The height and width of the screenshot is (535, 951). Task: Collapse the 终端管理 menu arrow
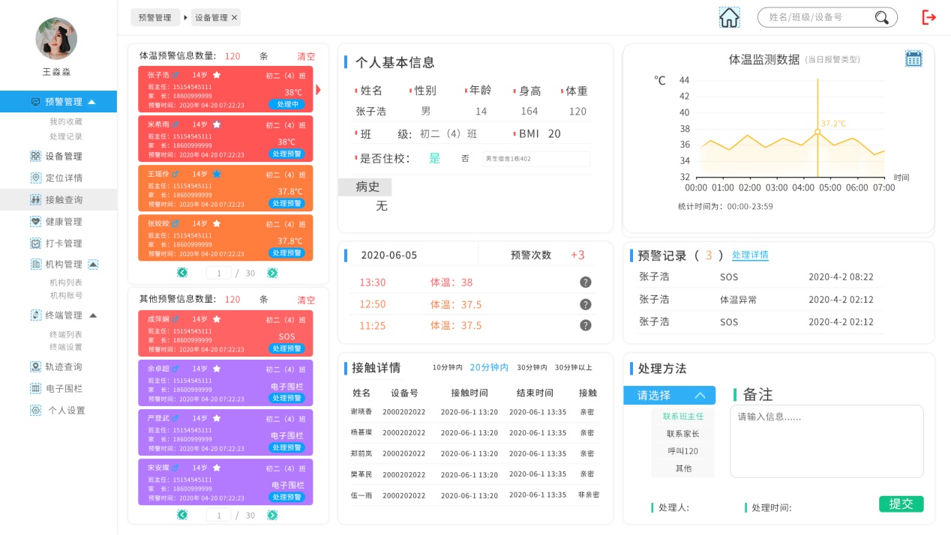tap(93, 315)
